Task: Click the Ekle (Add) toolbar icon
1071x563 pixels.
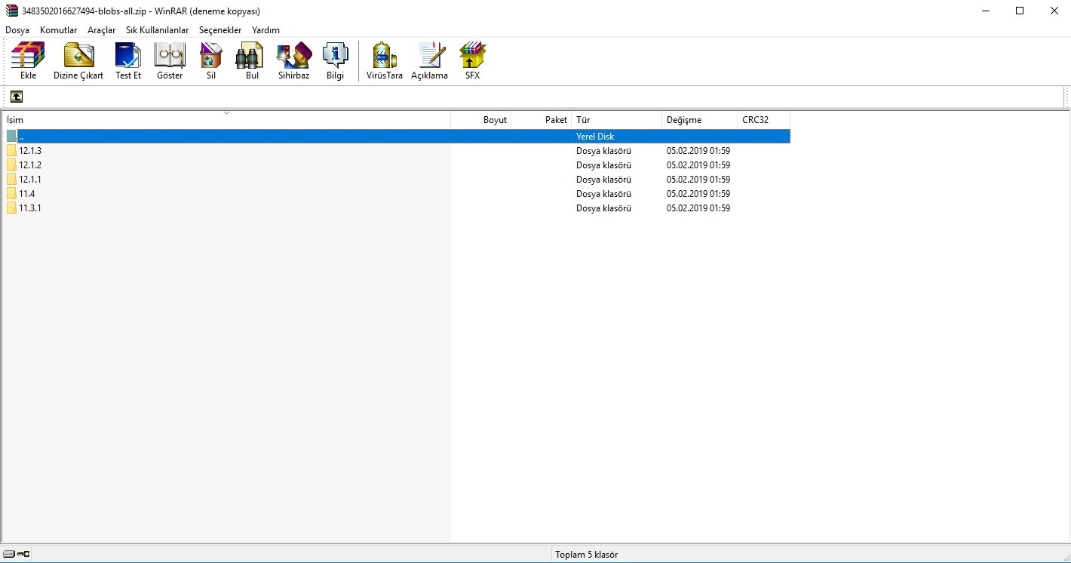Action: point(28,60)
